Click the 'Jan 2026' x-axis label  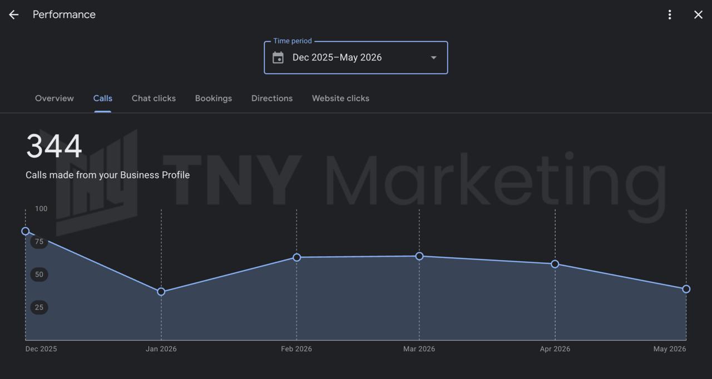(x=161, y=349)
